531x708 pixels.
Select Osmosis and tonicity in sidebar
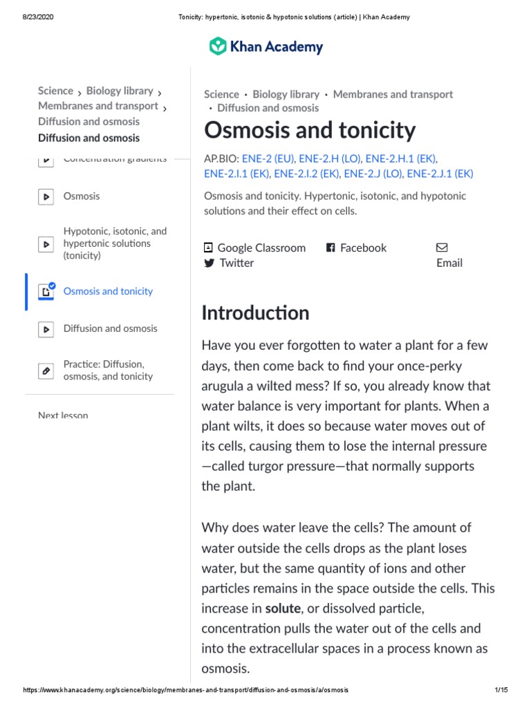108,291
